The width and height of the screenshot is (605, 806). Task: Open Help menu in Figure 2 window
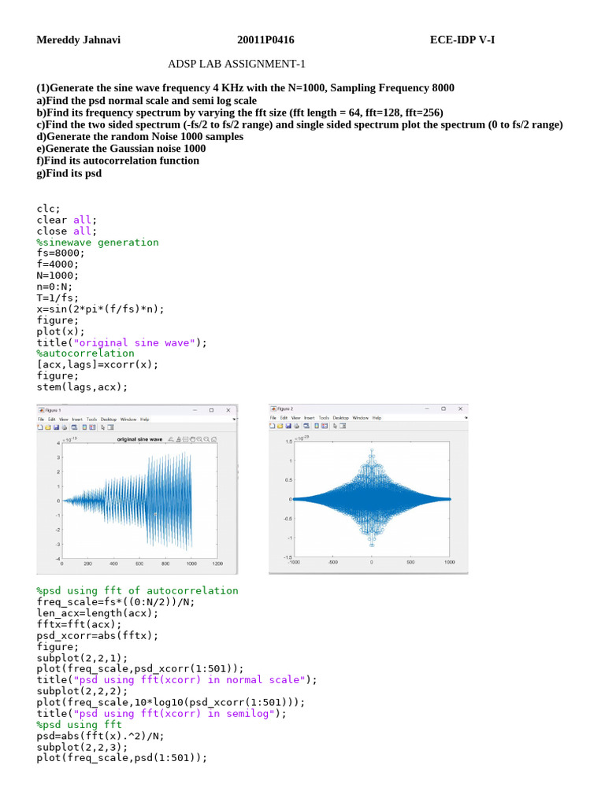(x=377, y=418)
